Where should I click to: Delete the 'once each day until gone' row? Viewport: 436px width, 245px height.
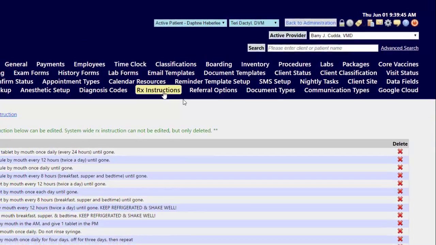pyautogui.click(x=400, y=191)
